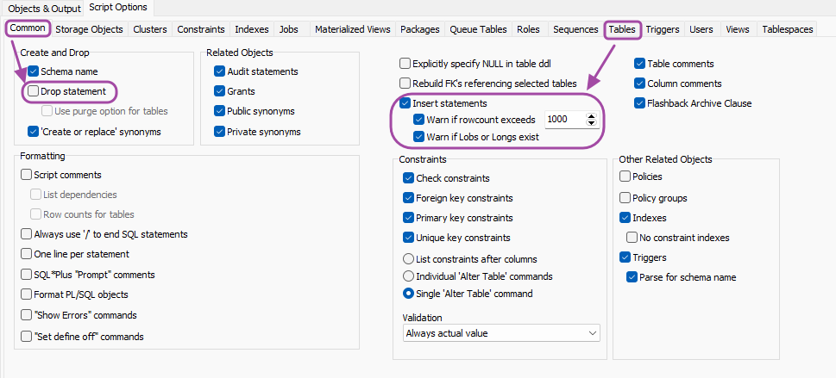Choose Individual 'Alter Table' commands option

tap(409, 276)
